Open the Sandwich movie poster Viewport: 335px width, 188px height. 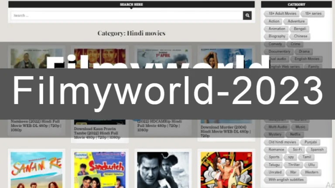coord(100,170)
